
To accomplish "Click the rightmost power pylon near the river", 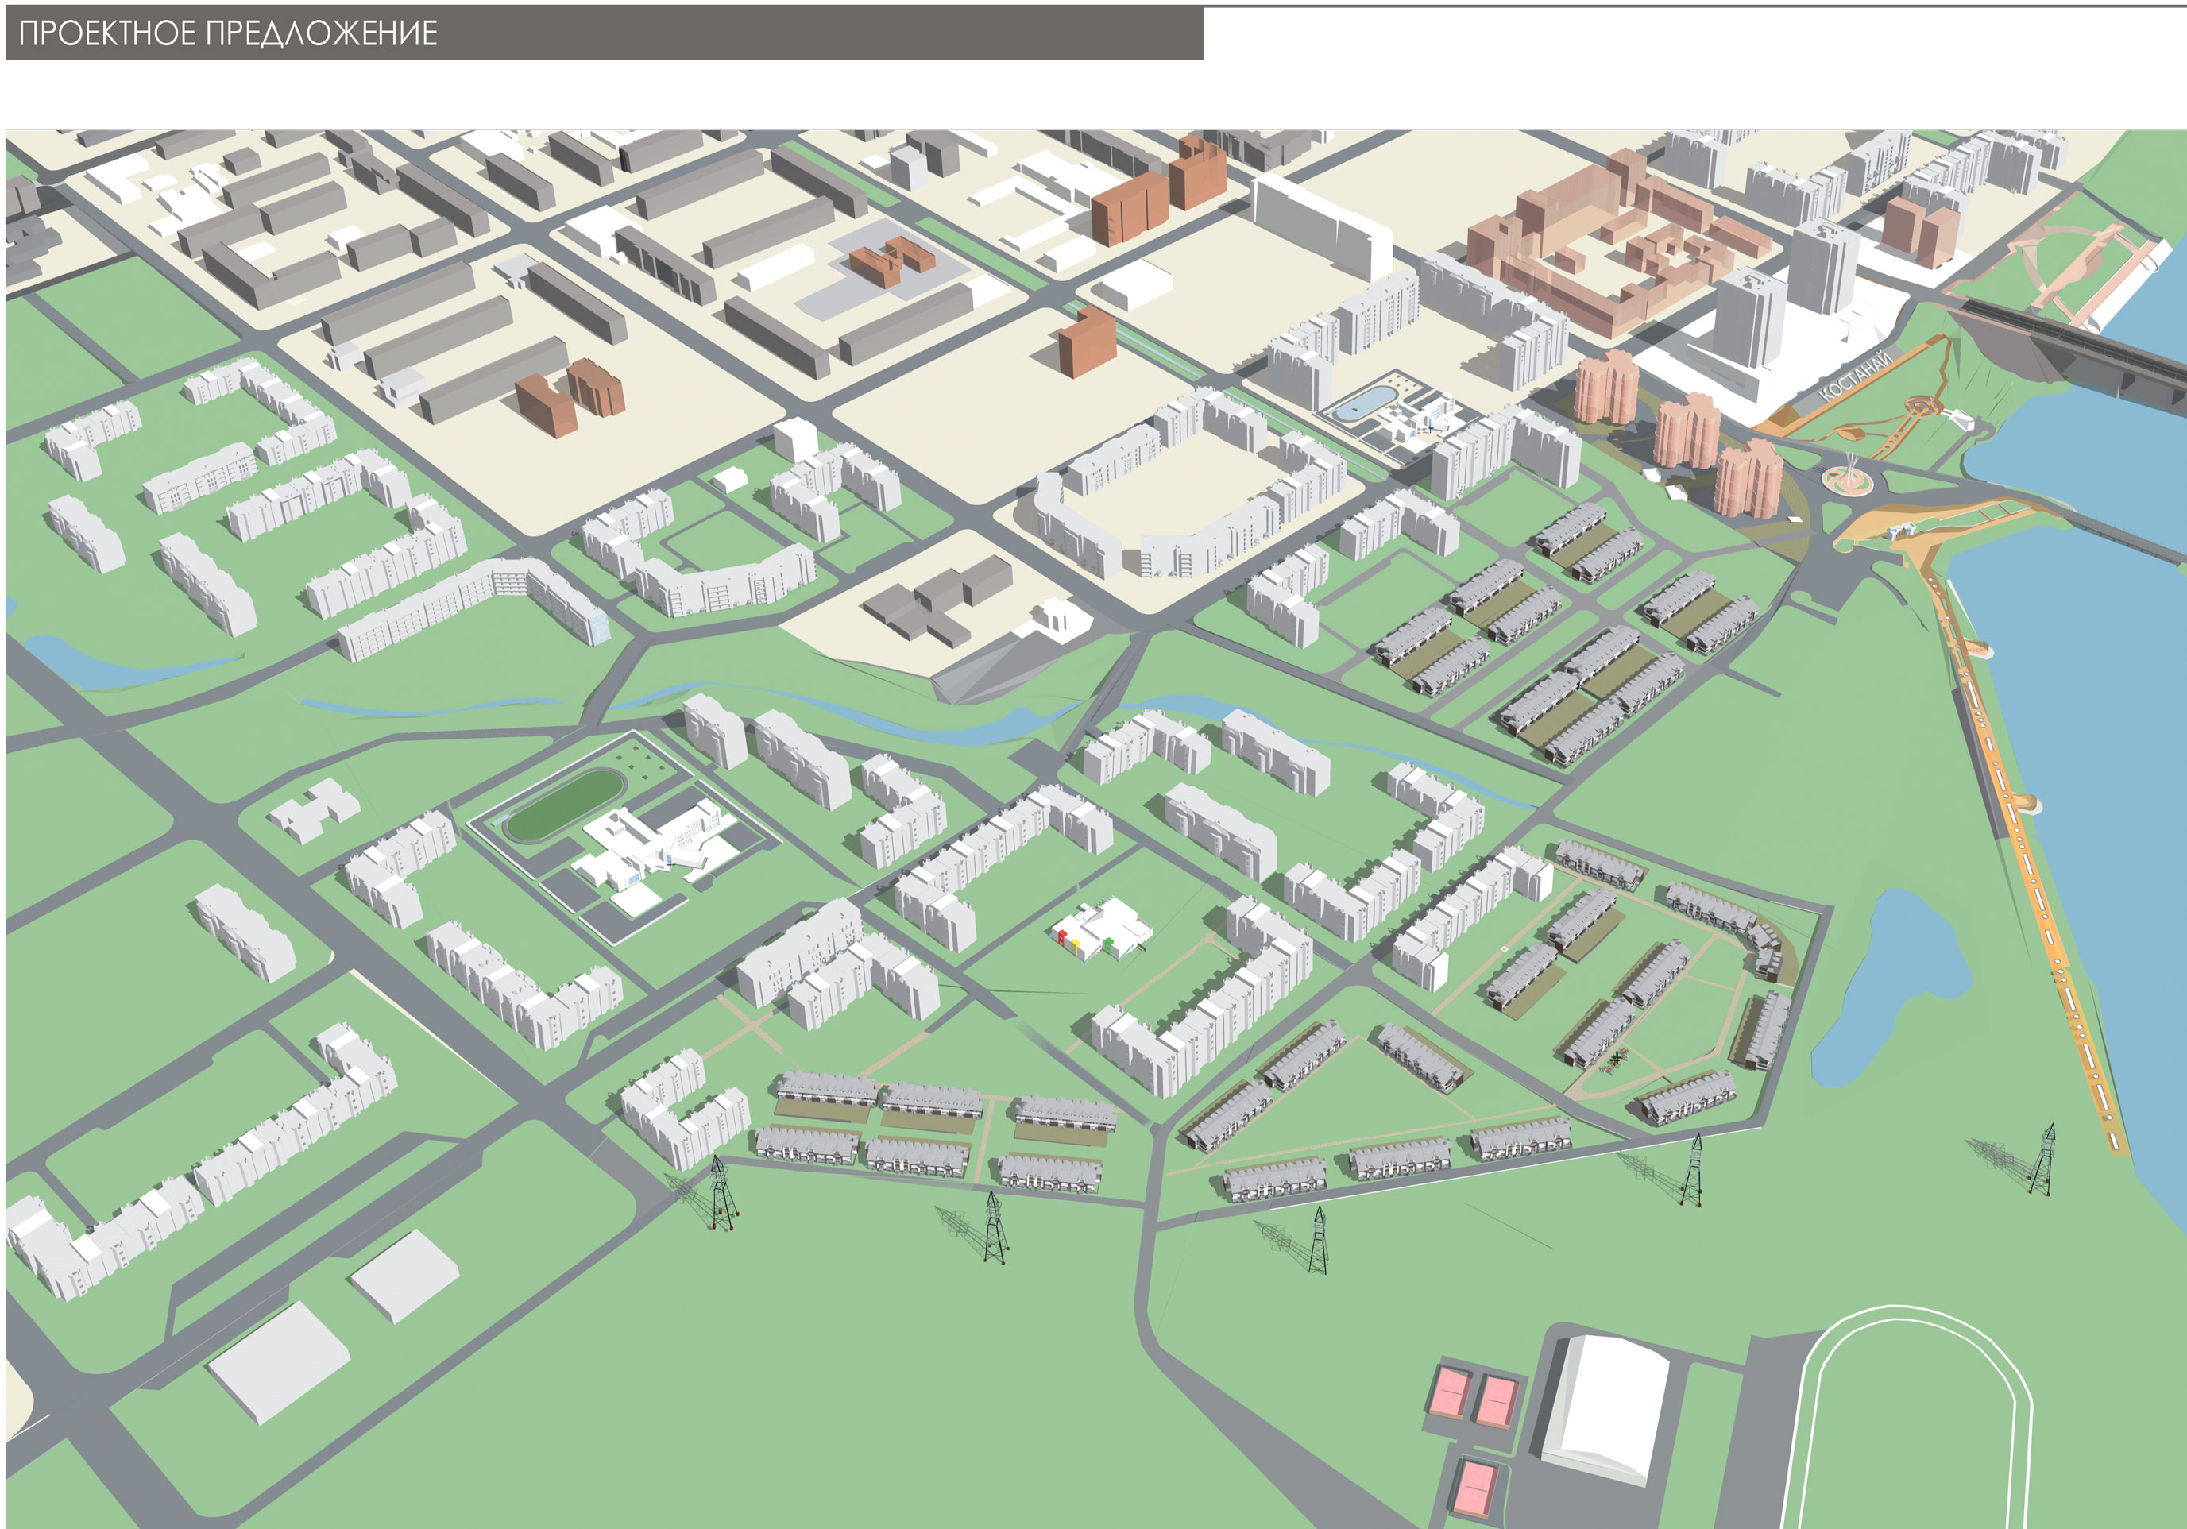I will (2046, 1161).
